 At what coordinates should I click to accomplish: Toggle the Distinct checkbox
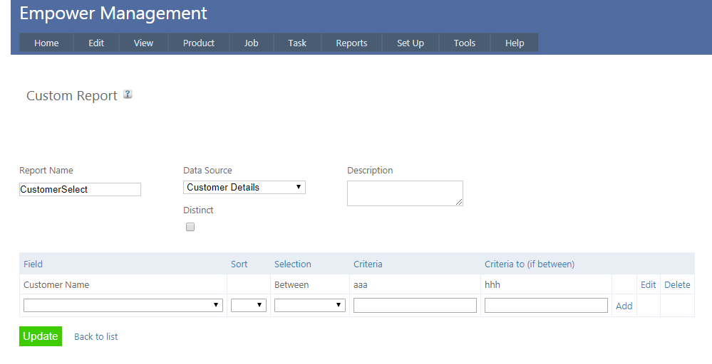point(190,227)
